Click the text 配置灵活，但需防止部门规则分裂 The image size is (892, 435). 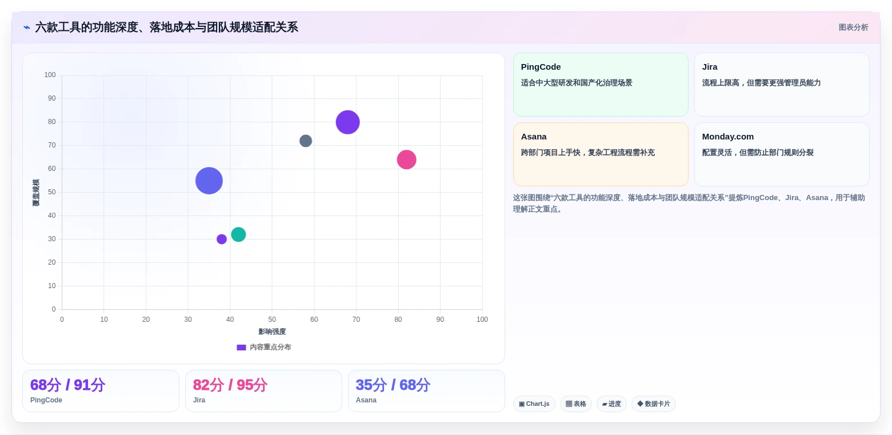click(758, 153)
